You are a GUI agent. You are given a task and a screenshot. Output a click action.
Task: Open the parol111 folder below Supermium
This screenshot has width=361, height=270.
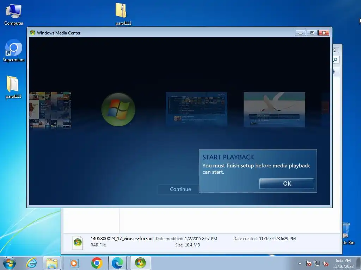tap(13, 87)
